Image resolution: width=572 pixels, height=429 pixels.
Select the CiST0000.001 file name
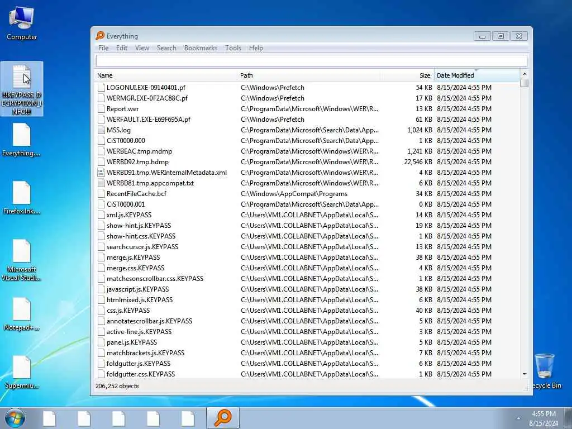point(126,204)
